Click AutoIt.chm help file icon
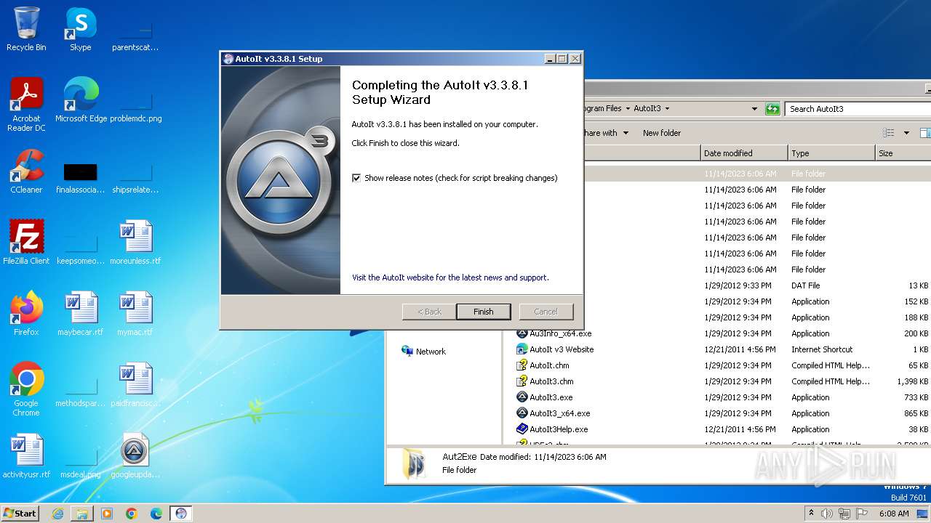Image resolution: width=931 pixels, height=523 pixels. click(x=522, y=365)
